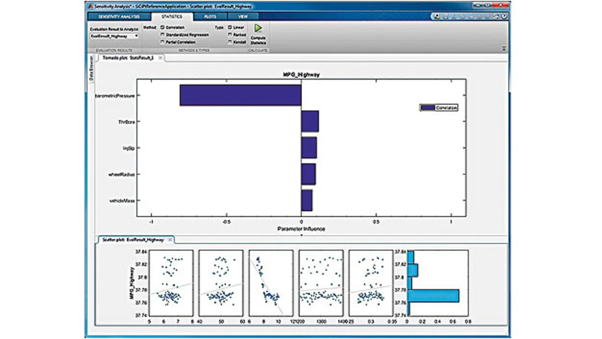Open the EvalResult_Highway evaluation result dropdown
The height and width of the screenshot is (339, 602).
pyautogui.click(x=136, y=36)
